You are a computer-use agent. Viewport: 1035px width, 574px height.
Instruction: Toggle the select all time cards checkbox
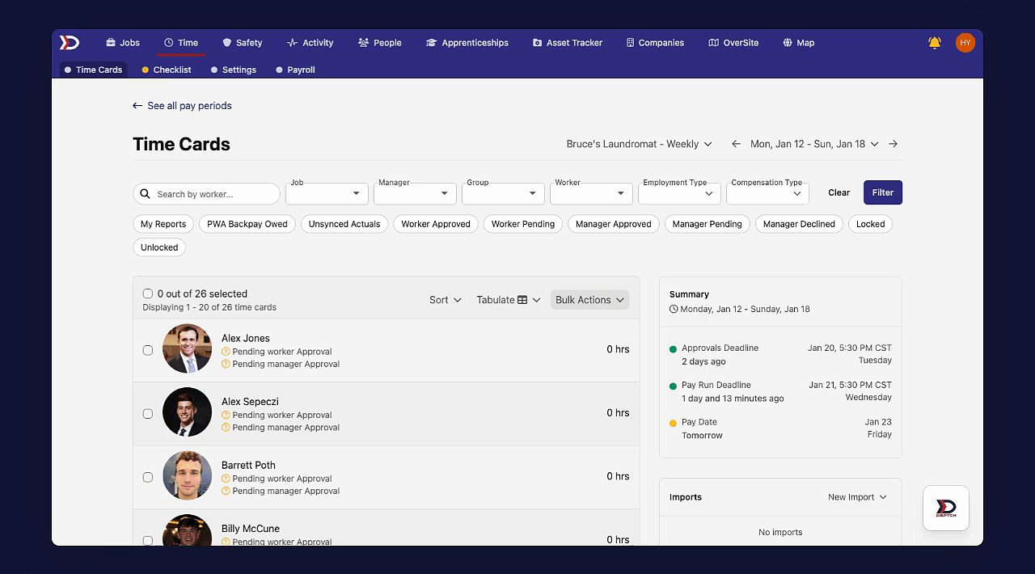point(148,293)
